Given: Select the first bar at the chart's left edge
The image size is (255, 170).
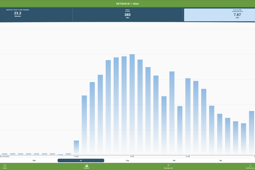Looking at the screenshot, I should pyautogui.click(x=5, y=154).
